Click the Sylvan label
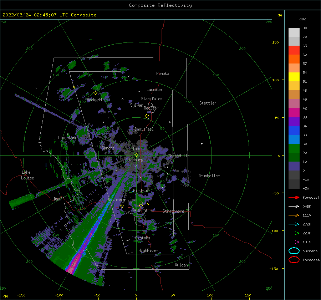The image size is (321, 300). [x=137, y=105]
